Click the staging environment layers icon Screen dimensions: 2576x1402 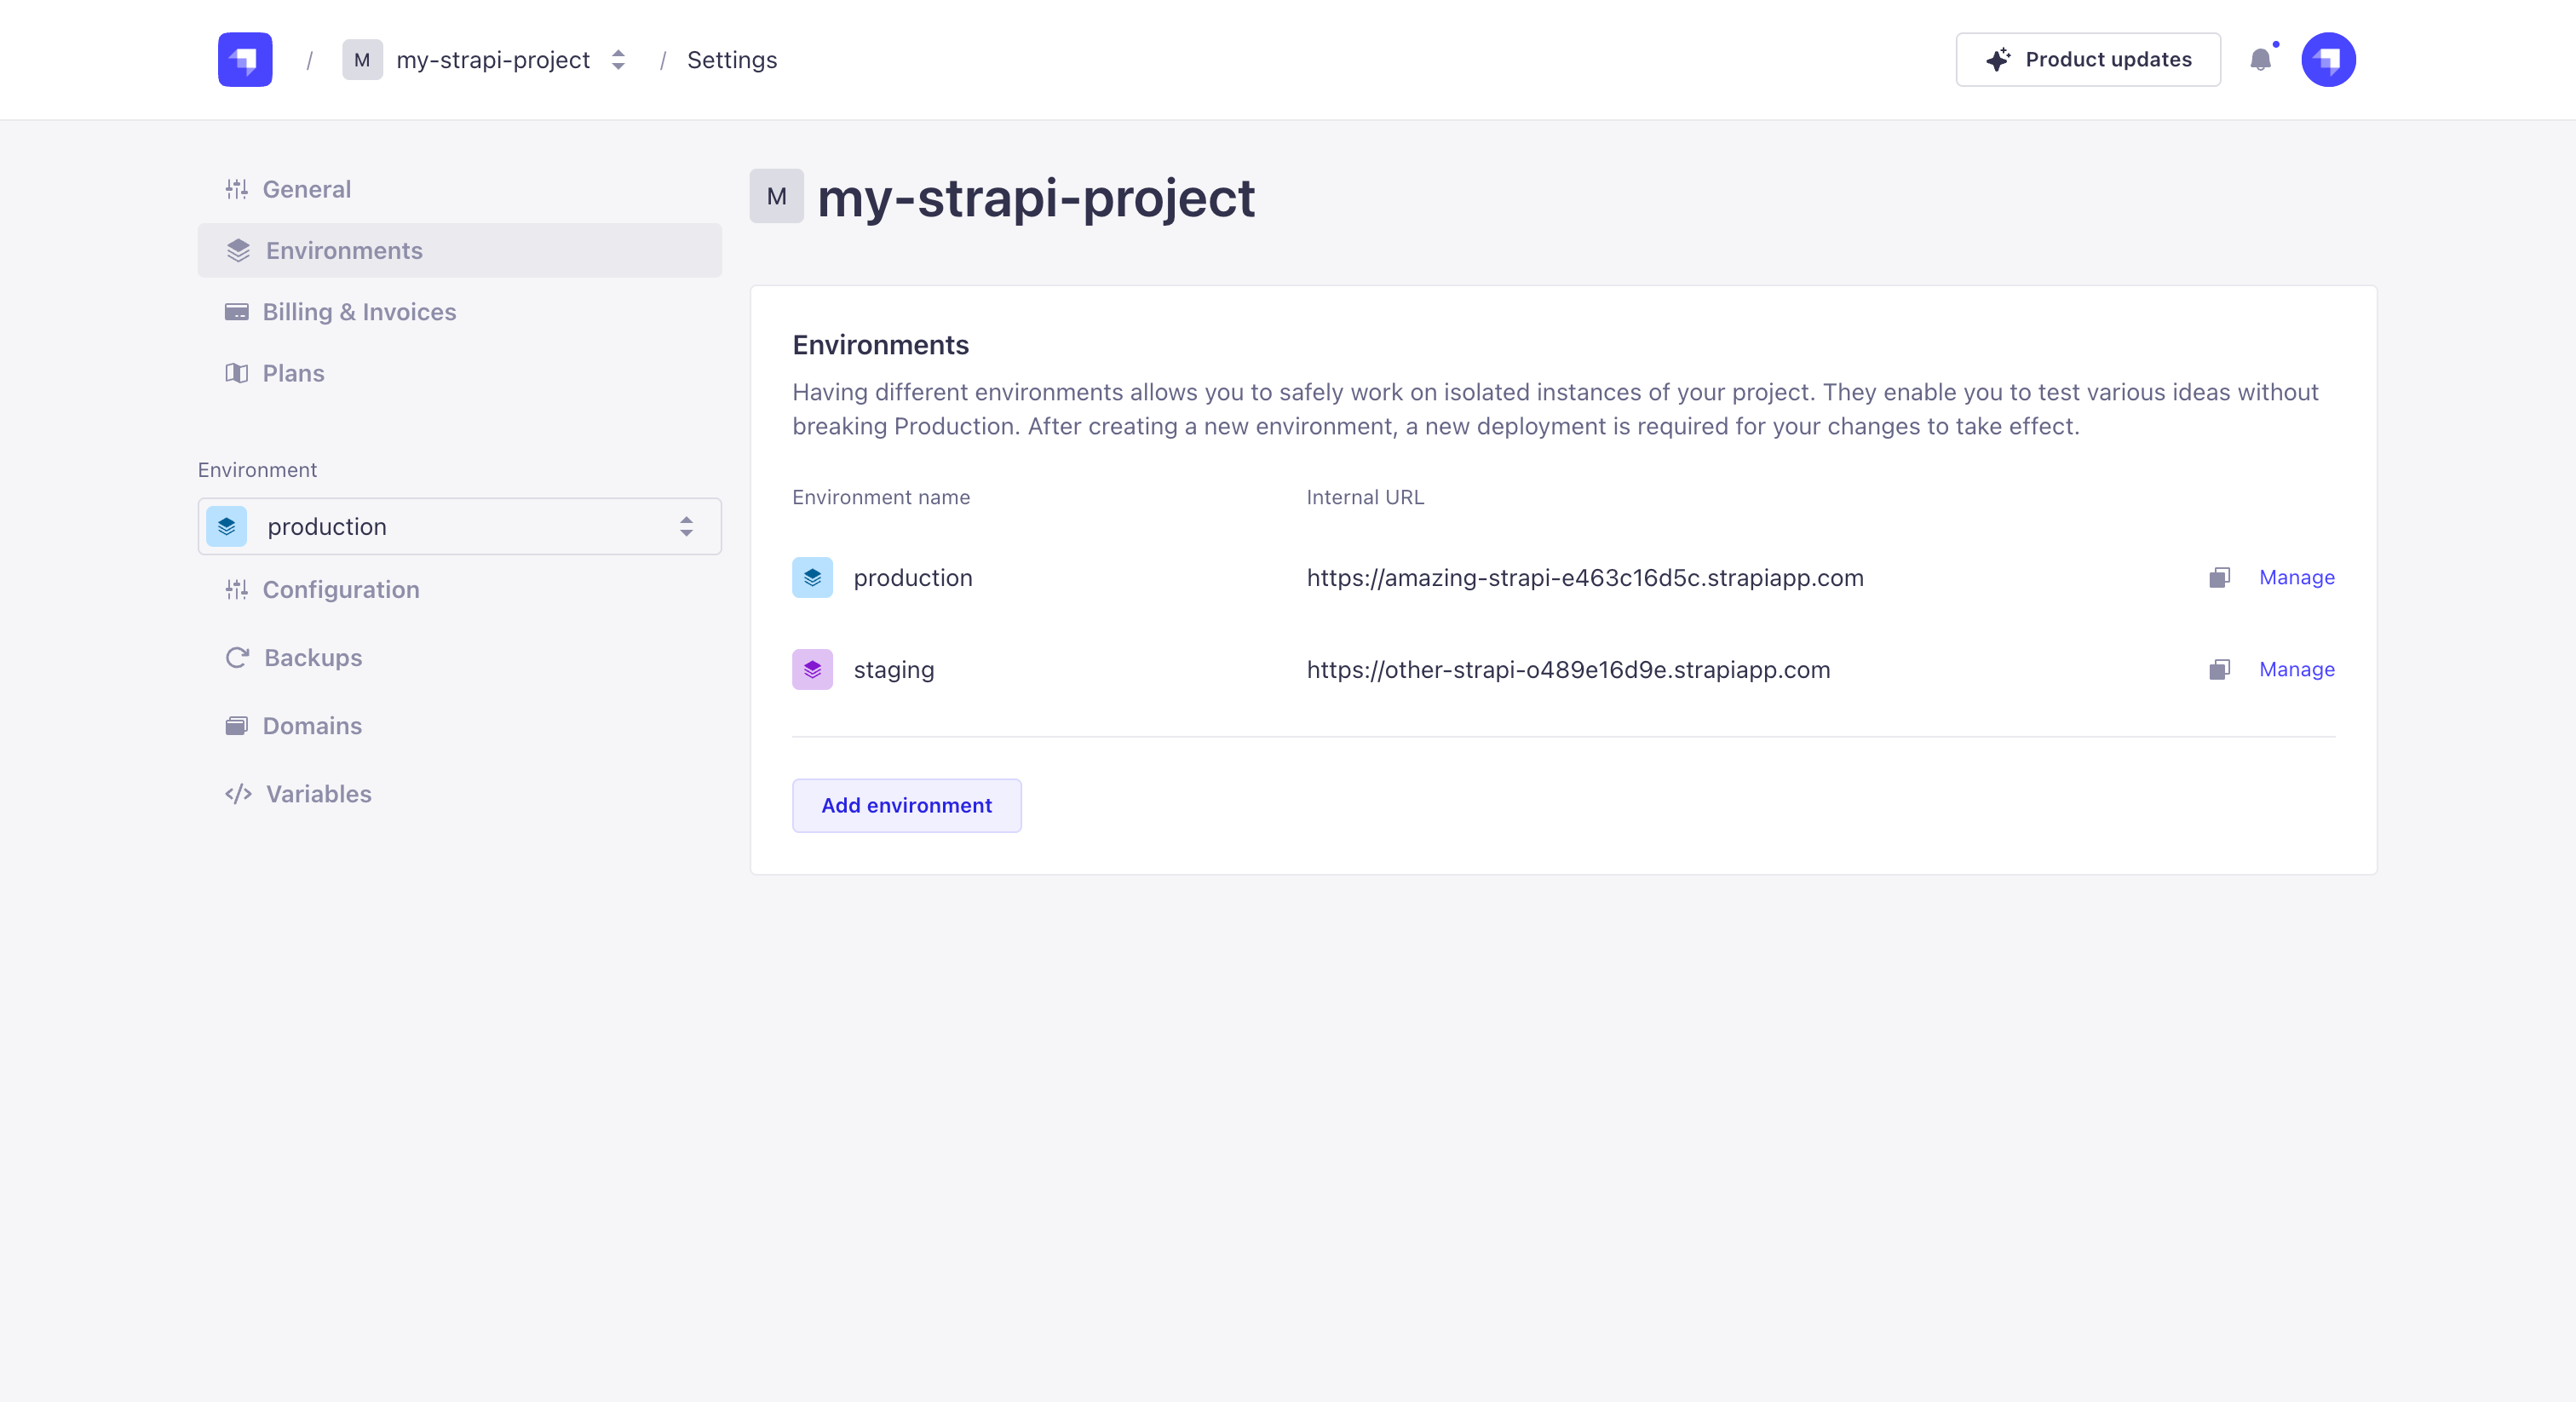(x=812, y=670)
